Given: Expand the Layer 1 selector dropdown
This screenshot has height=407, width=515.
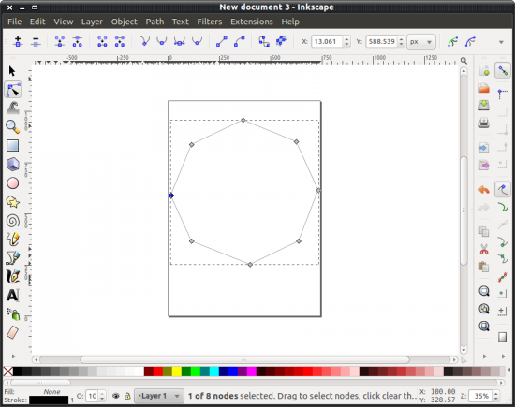Looking at the screenshot, I should [158, 396].
